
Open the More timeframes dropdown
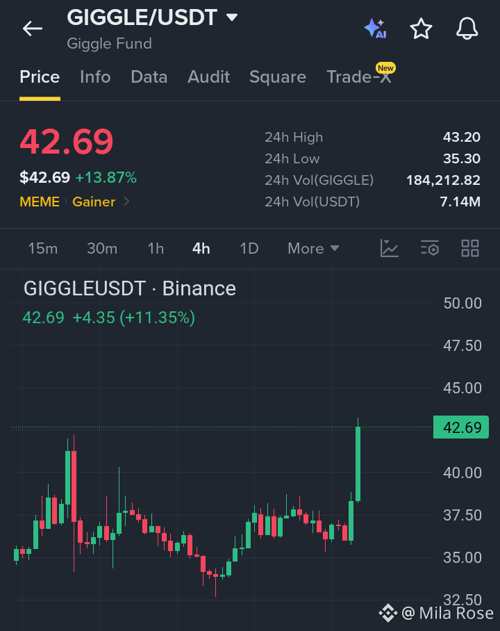pos(313,248)
